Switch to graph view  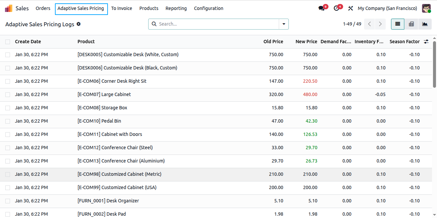point(425,24)
